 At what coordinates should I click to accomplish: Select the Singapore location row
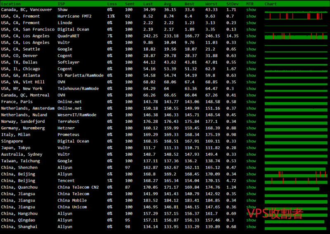(x=12, y=141)
